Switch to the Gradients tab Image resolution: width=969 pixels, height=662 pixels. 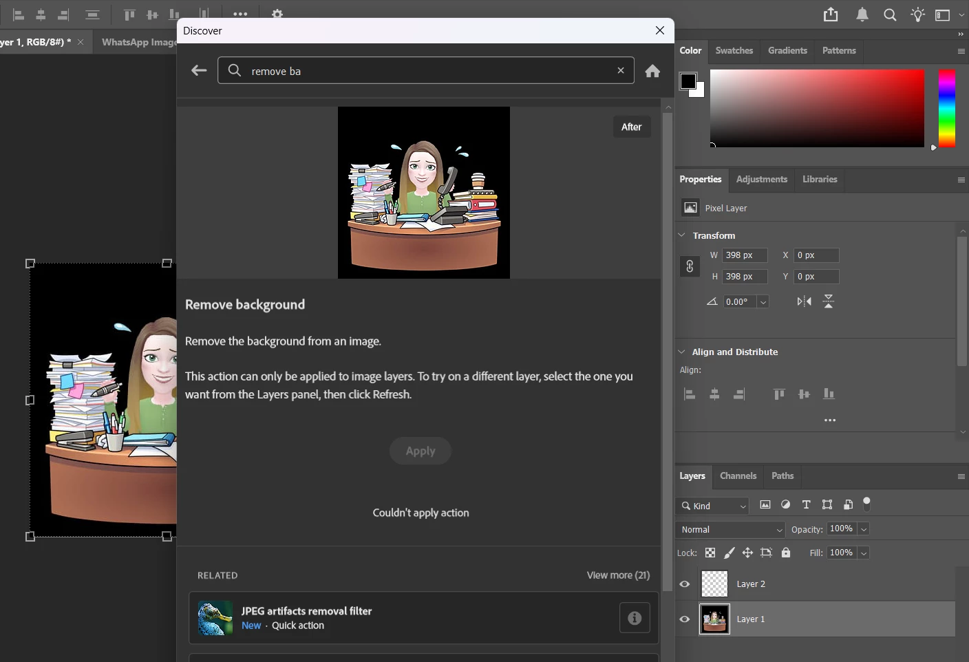tap(787, 51)
